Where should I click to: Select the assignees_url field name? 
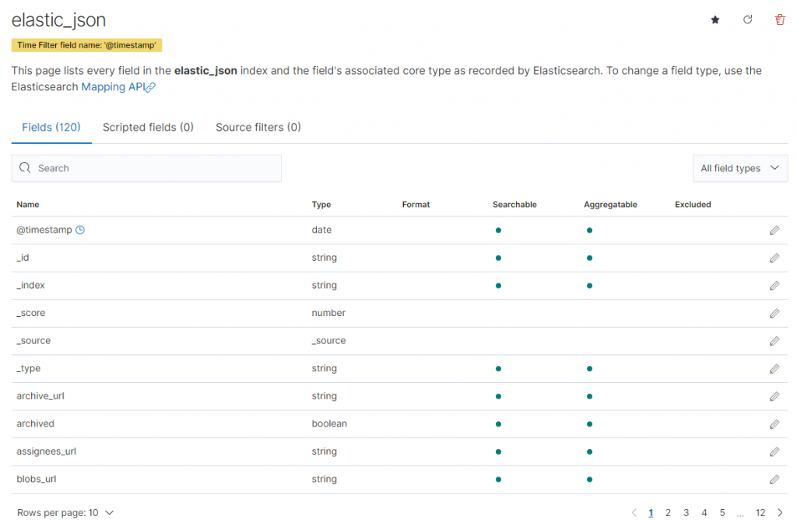[x=46, y=451]
